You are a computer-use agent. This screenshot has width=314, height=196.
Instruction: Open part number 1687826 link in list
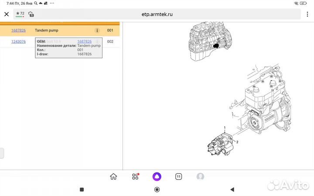tap(18, 30)
